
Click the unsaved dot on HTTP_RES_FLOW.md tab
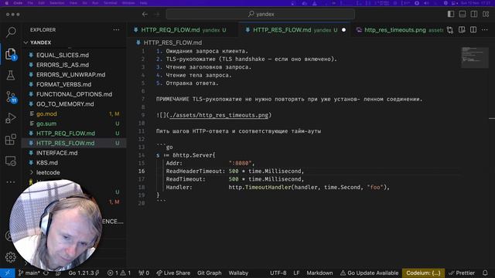click(x=343, y=30)
